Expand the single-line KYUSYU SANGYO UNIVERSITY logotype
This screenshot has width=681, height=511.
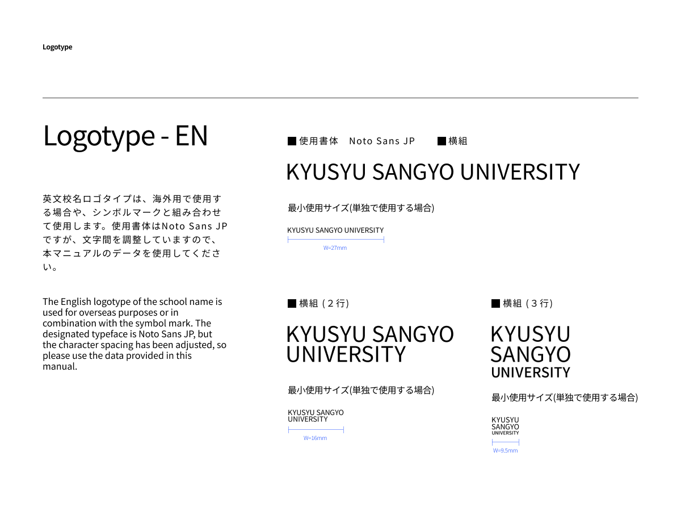click(434, 171)
